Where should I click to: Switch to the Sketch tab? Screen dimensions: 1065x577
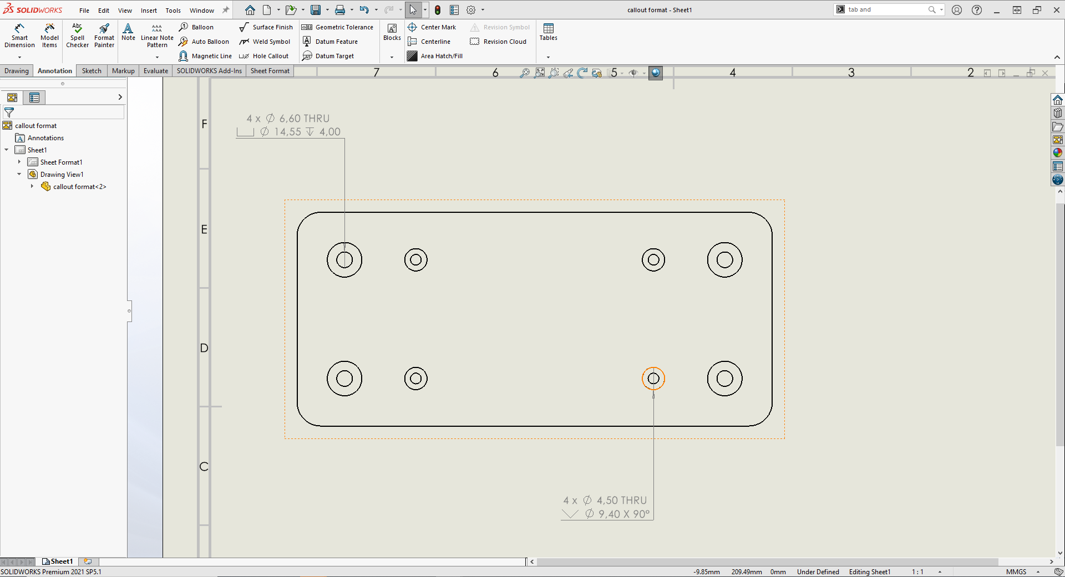(92, 71)
